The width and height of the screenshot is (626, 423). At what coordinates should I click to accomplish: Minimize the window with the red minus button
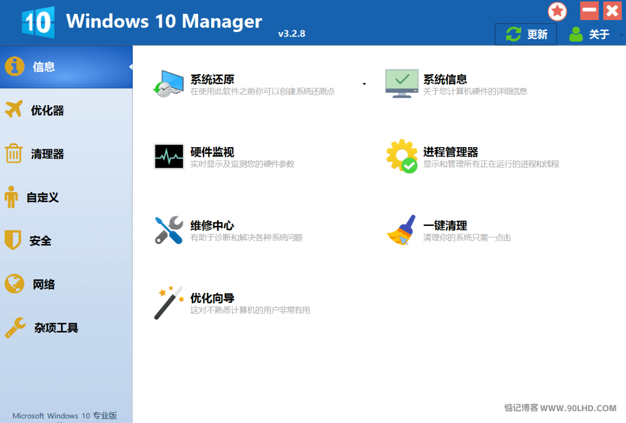589,11
